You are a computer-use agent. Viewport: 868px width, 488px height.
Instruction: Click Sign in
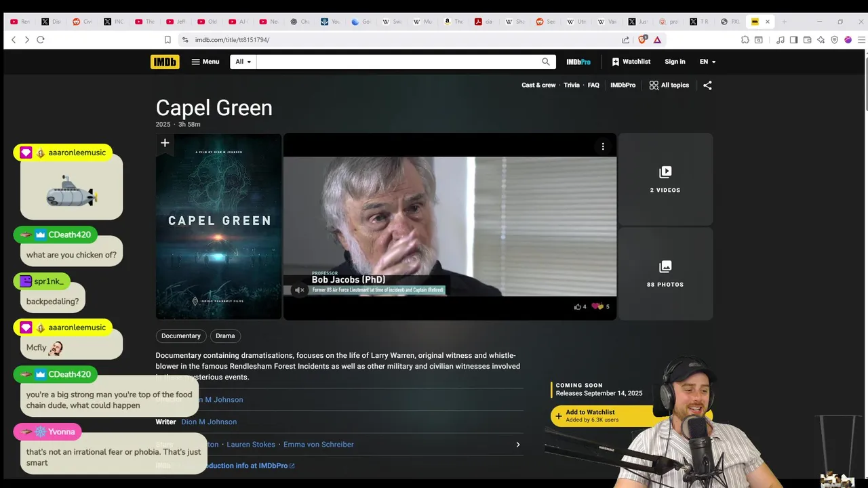pyautogui.click(x=675, y=62)
